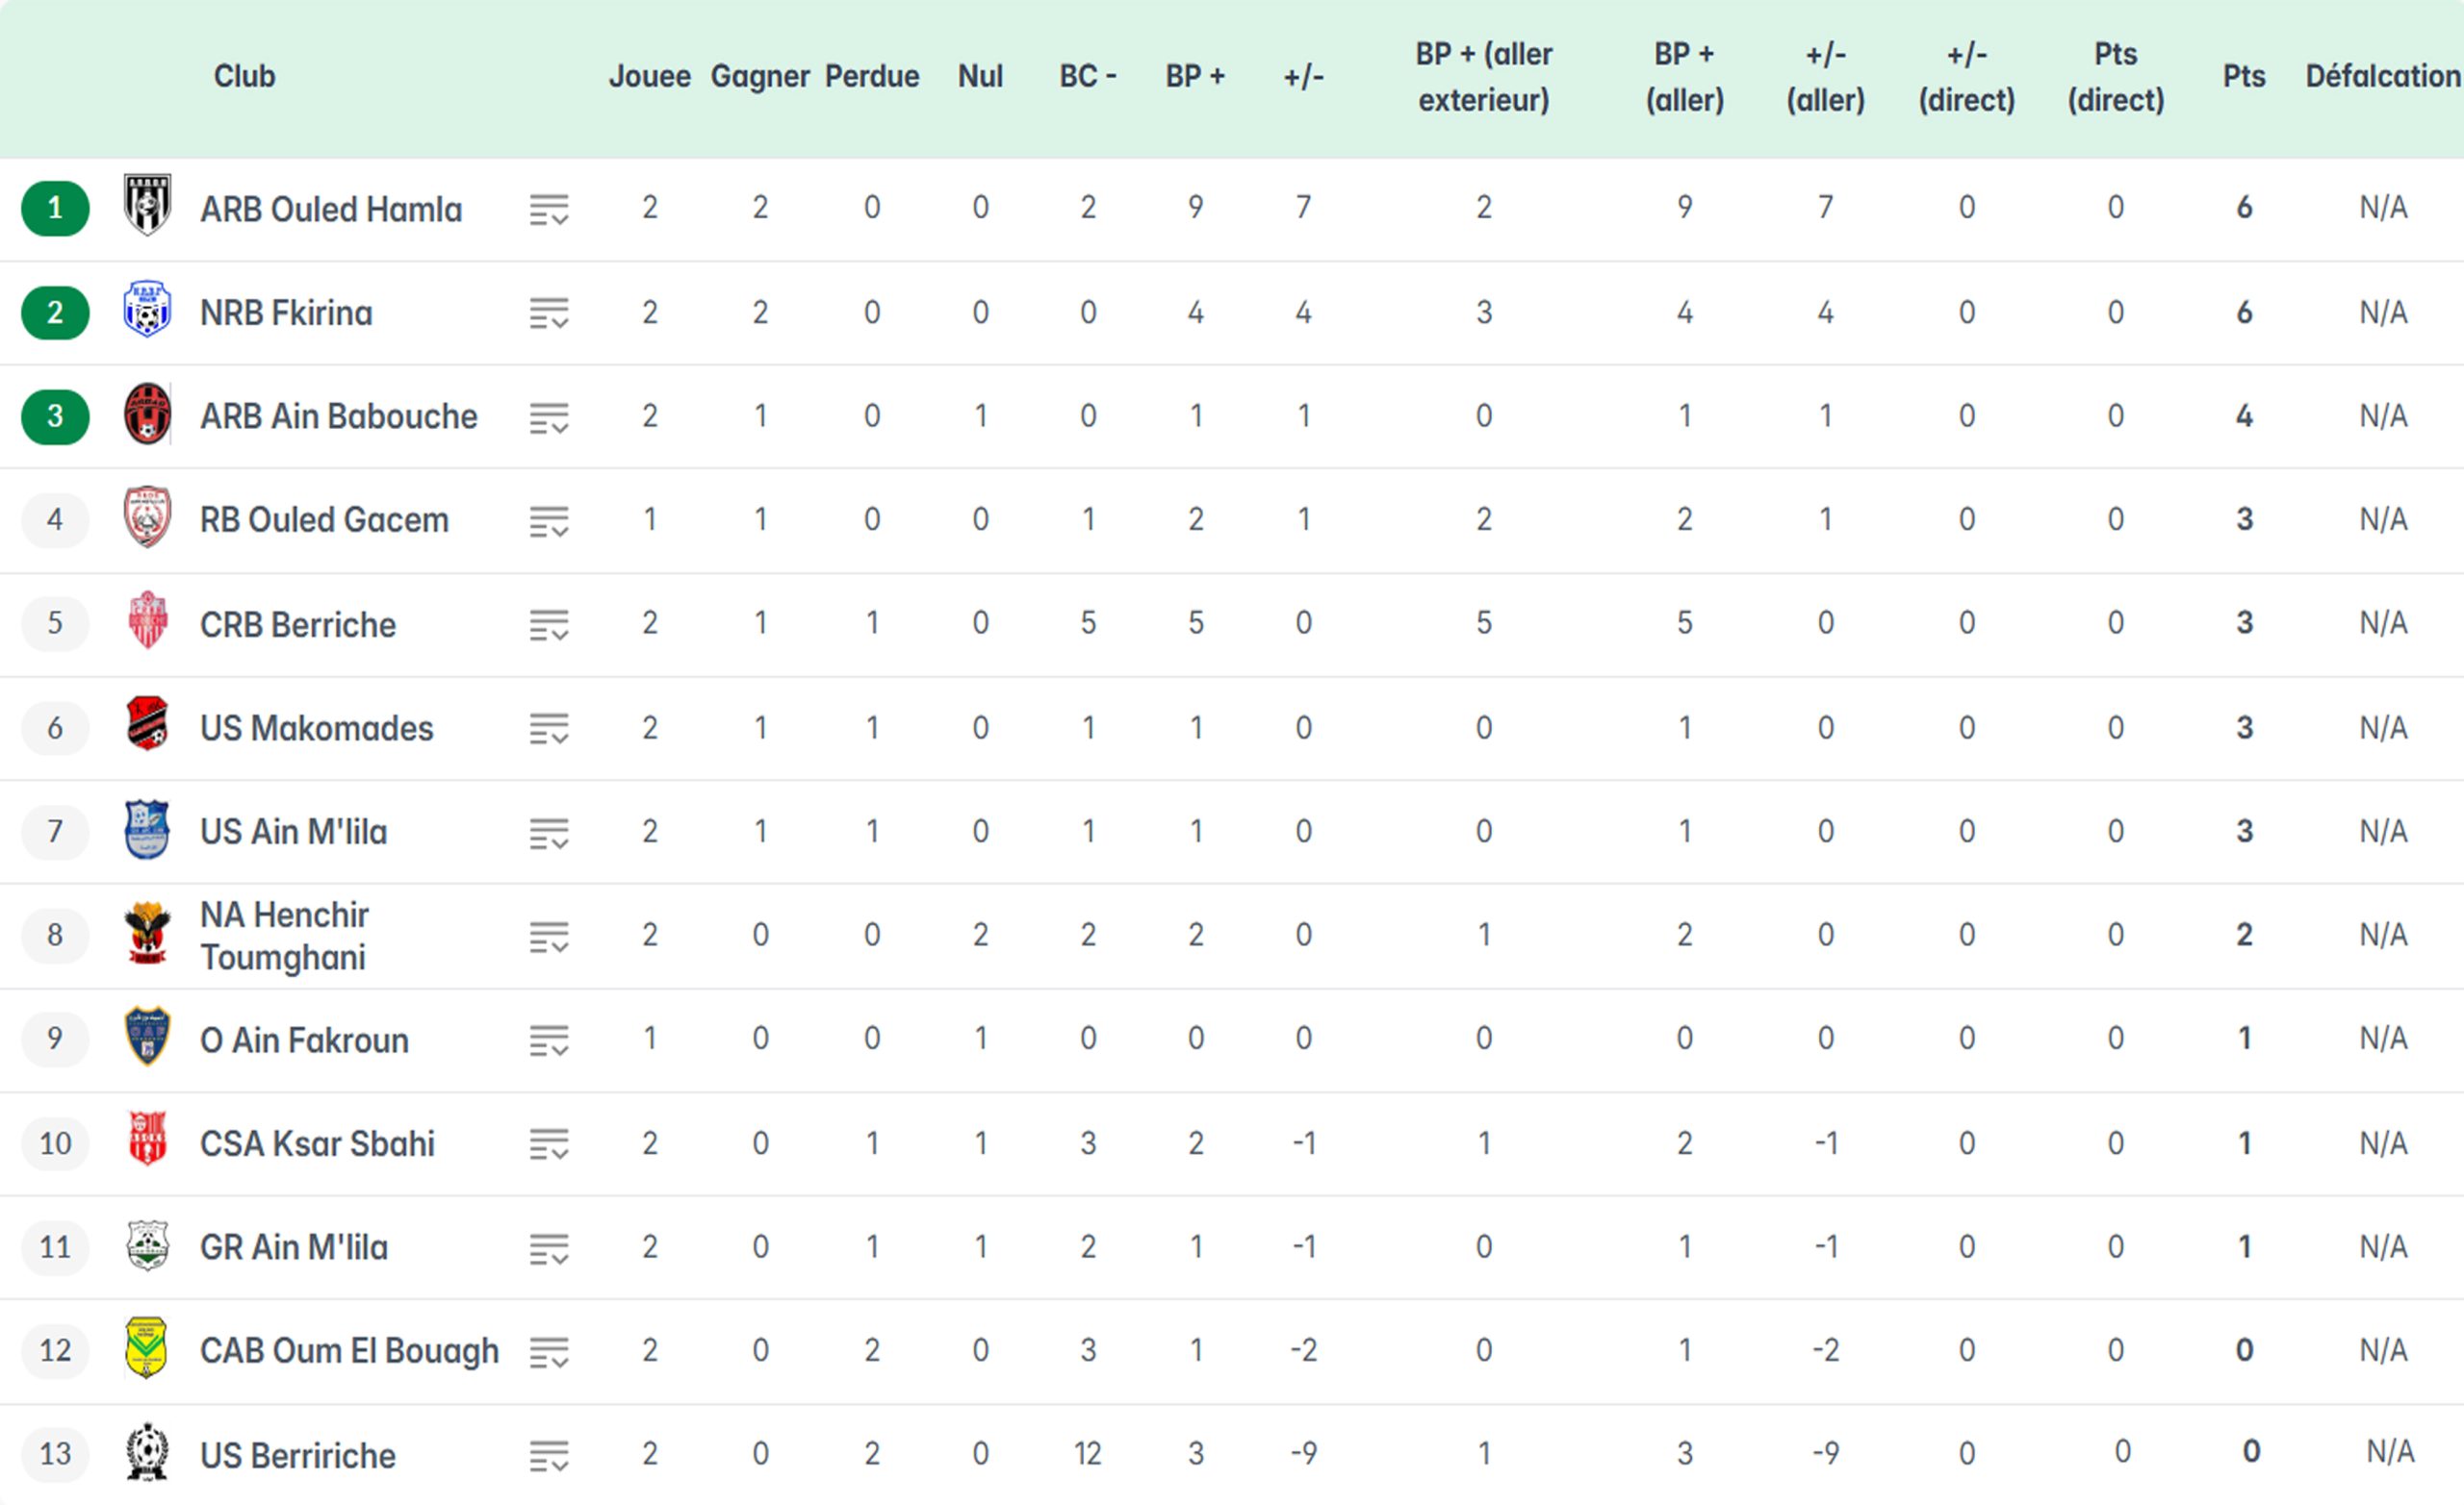Image resolution: width=2464 pixels, height=1505 pixels.
Task: Click the RB Ouled Gacem club crest
Action: click(147, 517)
